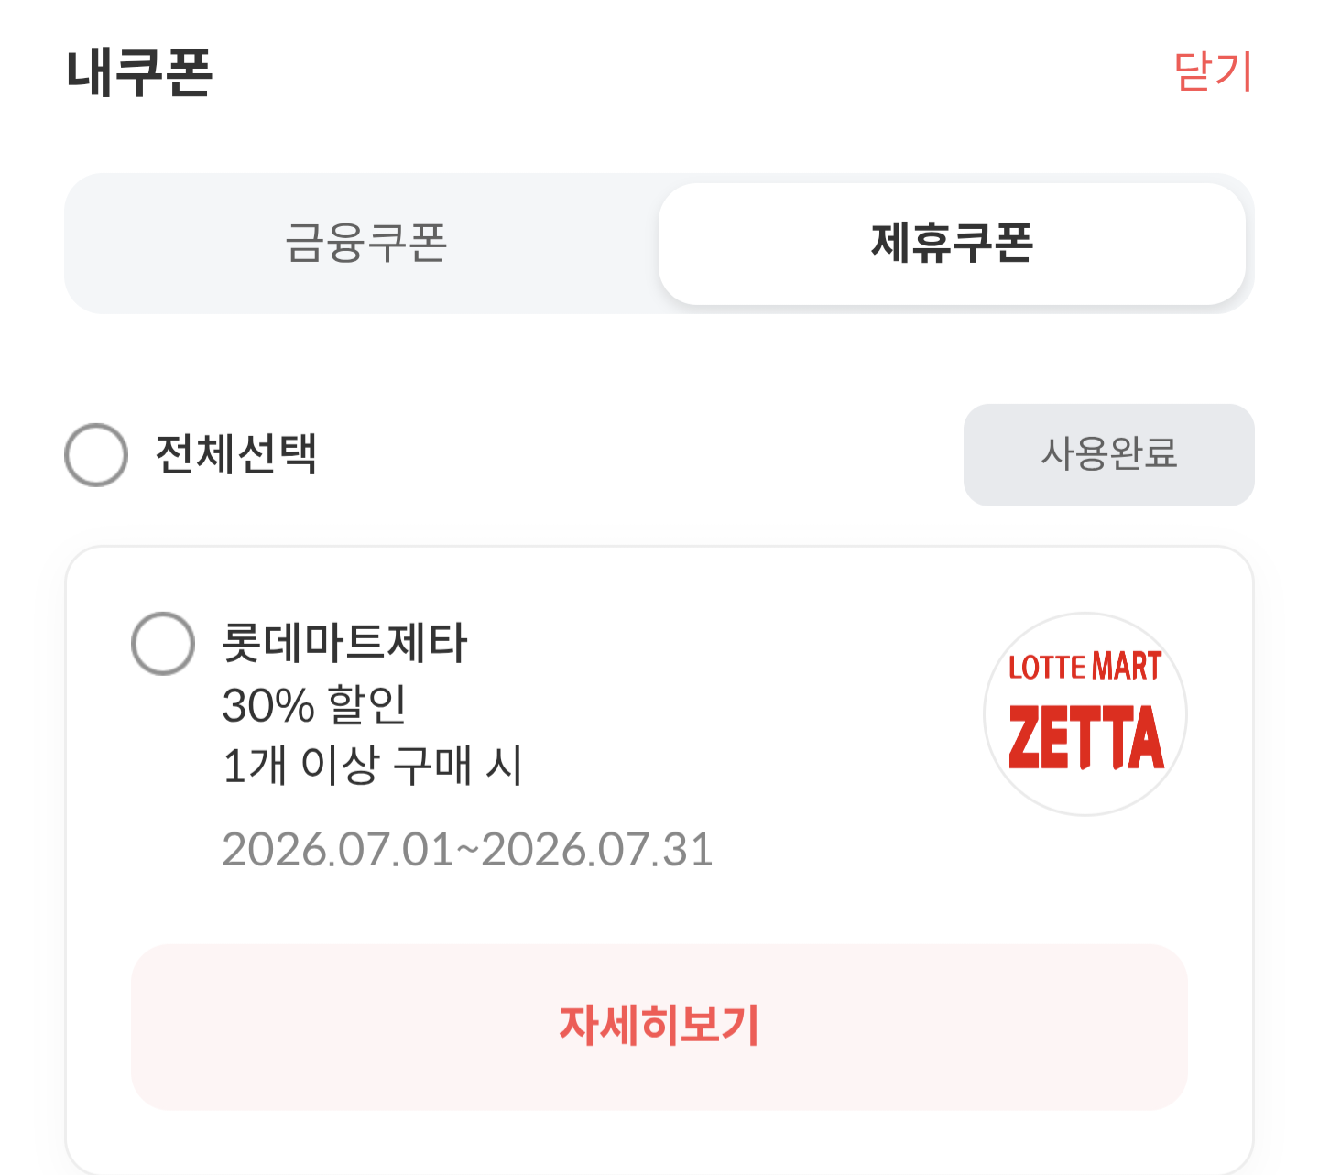Click the coupon start date 2026.07.01
1319x1175 pixels.
click(x=338, y=850)
